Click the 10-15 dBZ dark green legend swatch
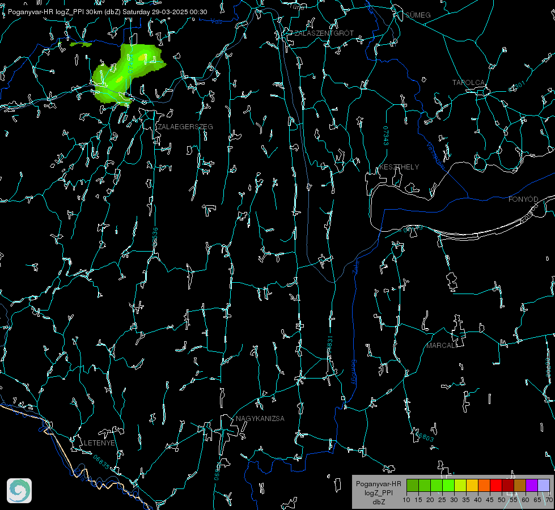 point(413,485)
